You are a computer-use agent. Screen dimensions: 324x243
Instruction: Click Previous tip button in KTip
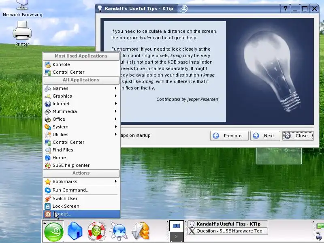(229, 136)
